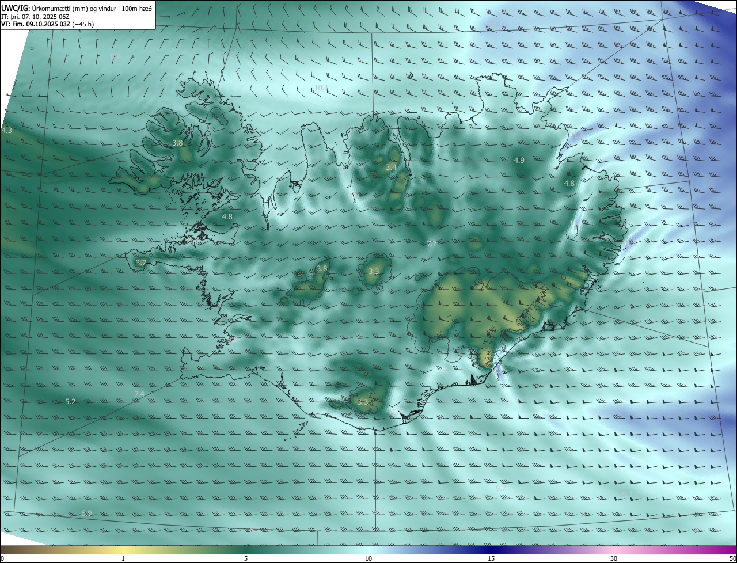Click the 5.2 value in the southwest ocean
Image resolution: width=737 pixels, height=563 pixels.
pos(70,401)
